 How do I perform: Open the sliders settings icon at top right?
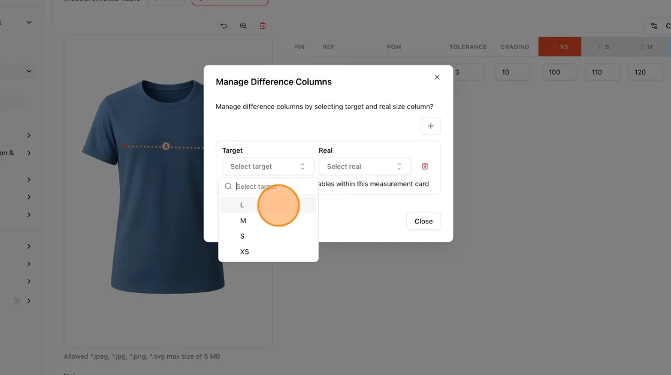[x=654, y=26]
